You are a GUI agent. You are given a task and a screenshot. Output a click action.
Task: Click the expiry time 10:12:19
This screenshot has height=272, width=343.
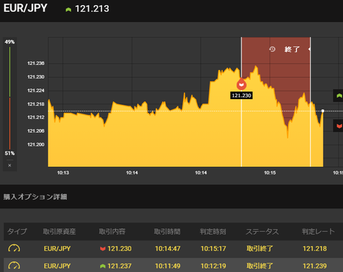coord(214,266)
